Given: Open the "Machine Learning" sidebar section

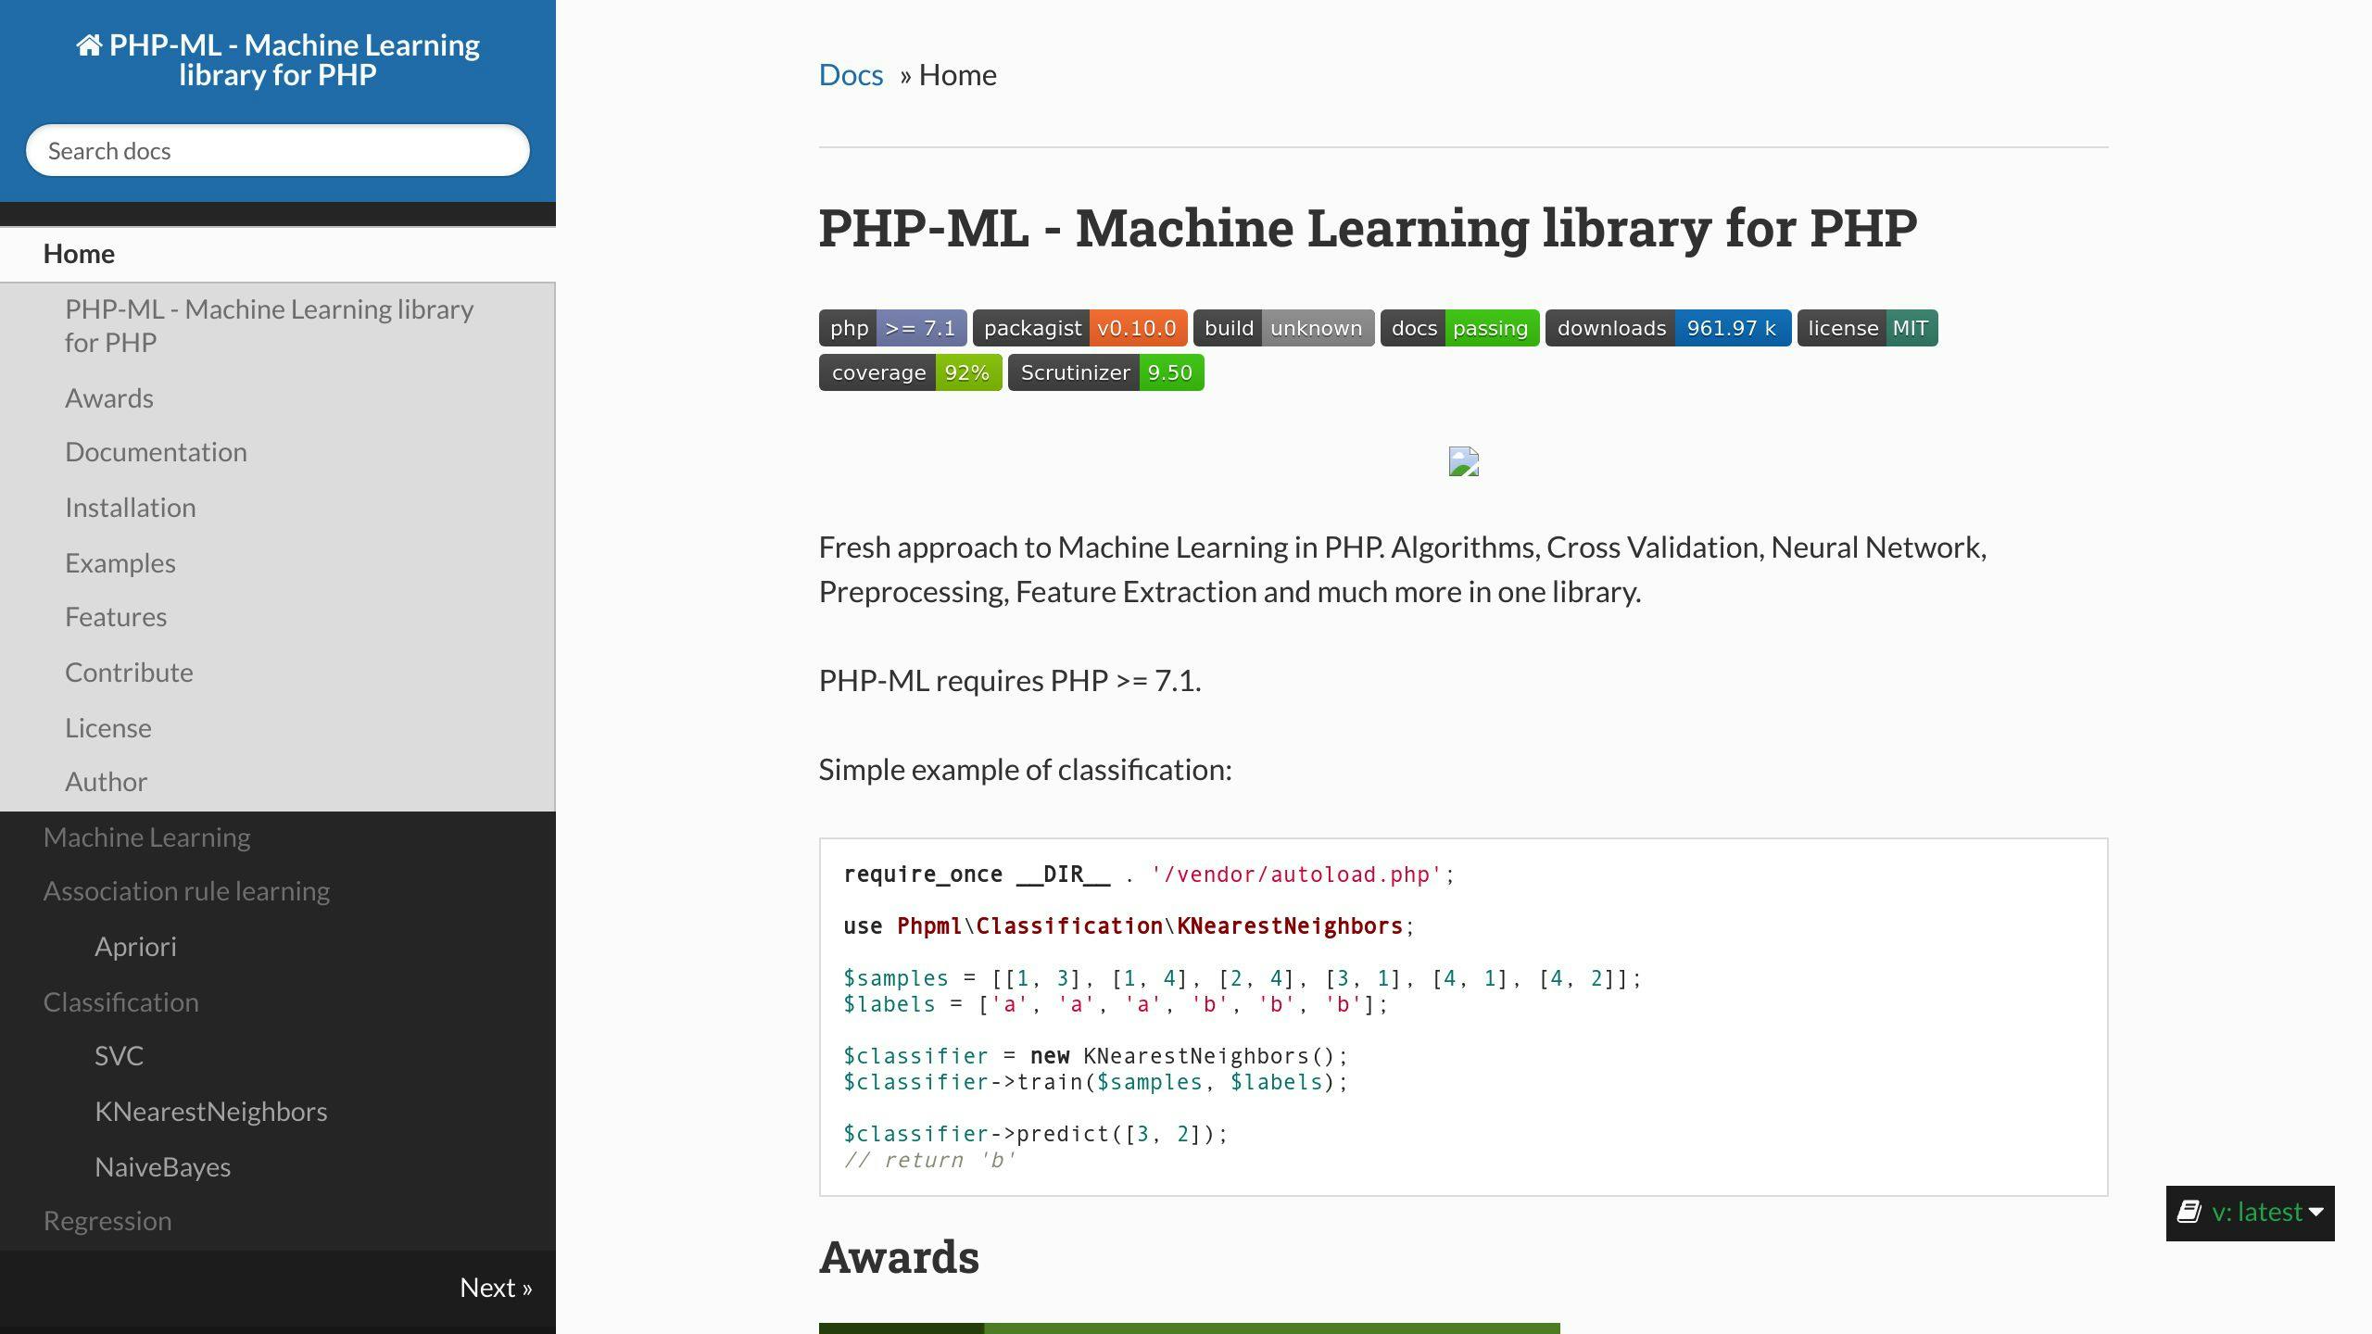Looking at the screenshot, I should [x=146, y=837].
